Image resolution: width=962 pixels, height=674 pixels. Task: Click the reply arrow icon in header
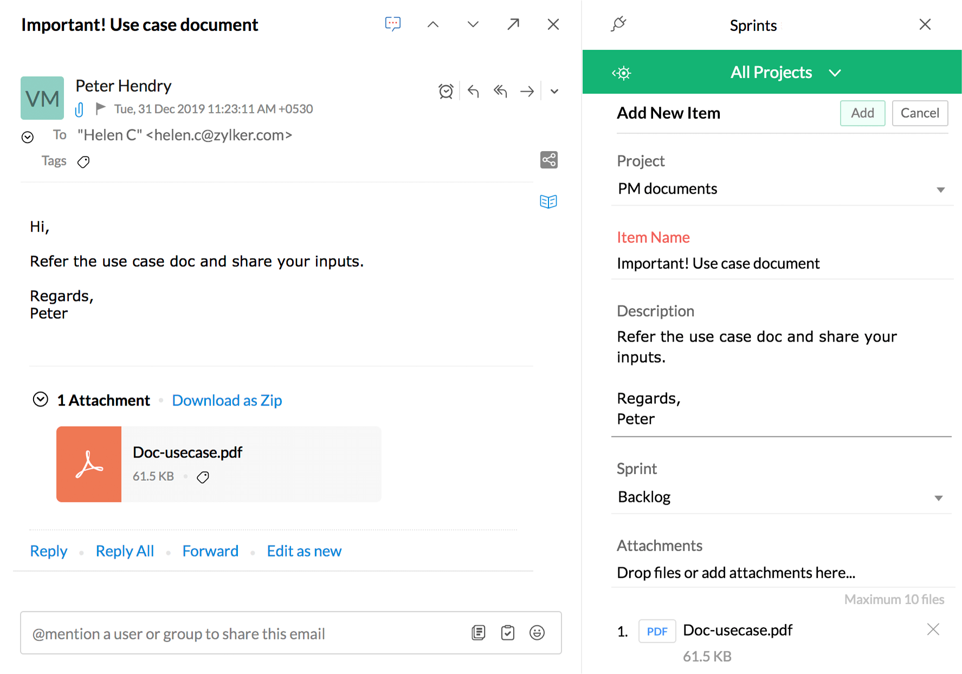pos(473,91)
